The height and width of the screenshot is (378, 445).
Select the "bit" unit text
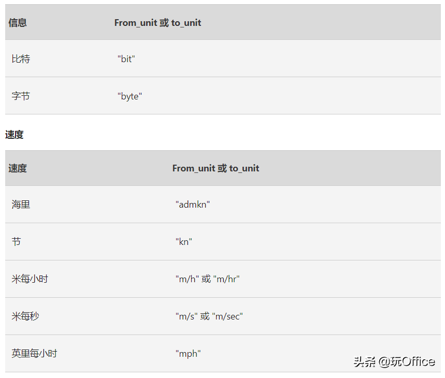[x=126, y=59]
